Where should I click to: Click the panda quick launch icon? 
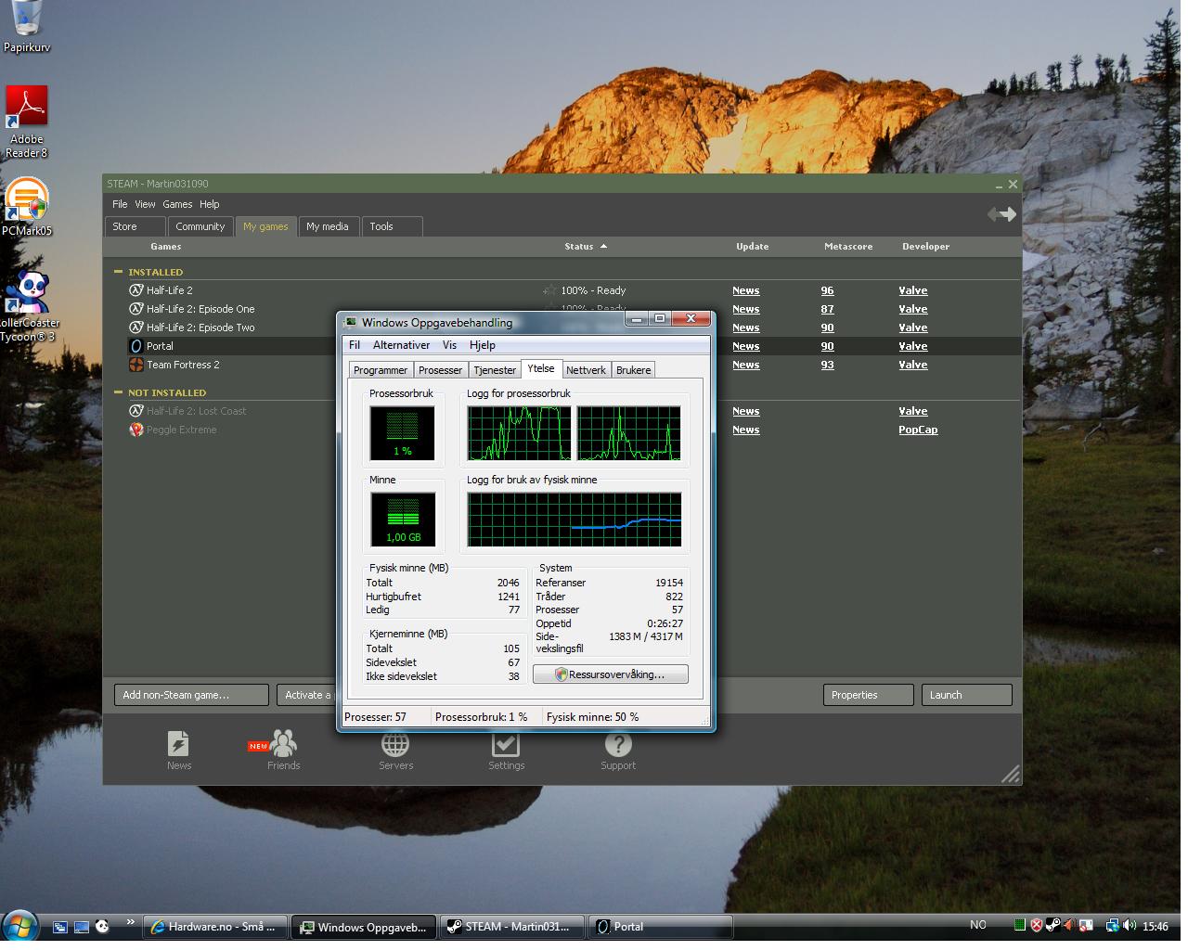tap(102, 926)
